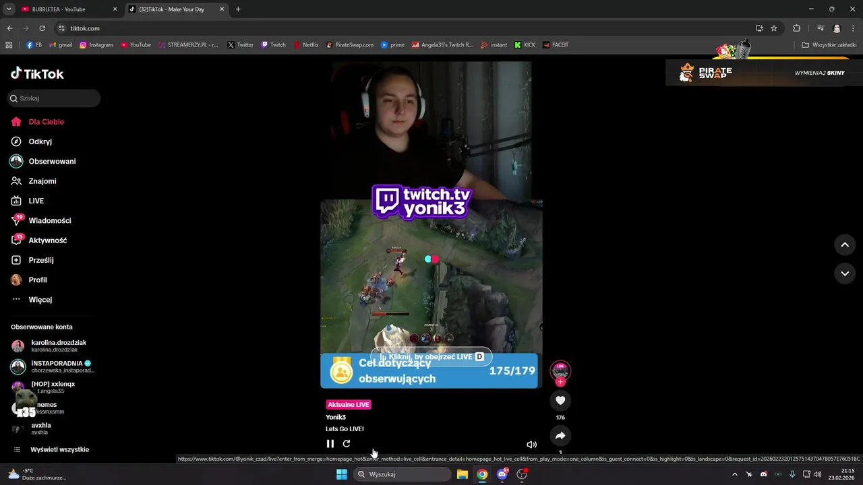
Task: Open a new browser tab
Action: pyautogui.click(x=238, y=9)
